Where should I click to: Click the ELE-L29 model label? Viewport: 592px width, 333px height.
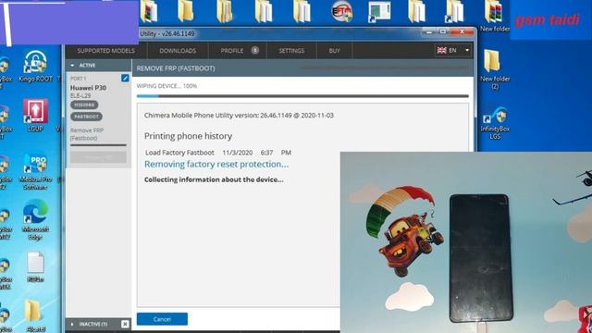click(80, 96)
